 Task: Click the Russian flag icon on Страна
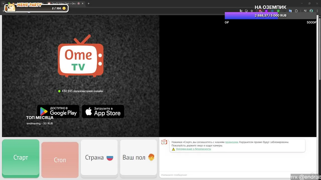(110, 158)
